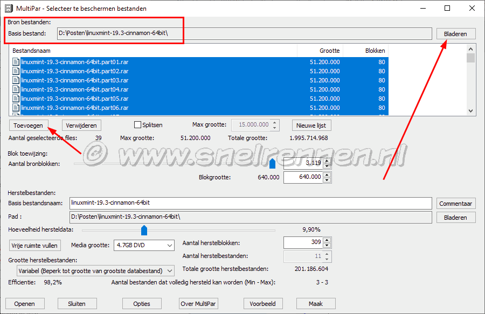This screenshot has width=485, height=314.
Task: Click Bladeren next to Basis bestand
Action: tap(456, 34)
